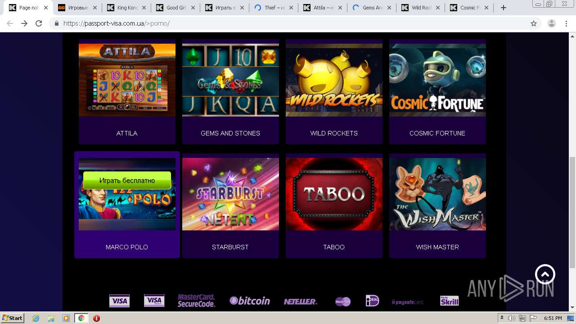This screenshot has width=576, height=324.
Task: Open a new browser tab
Action: [504, 8]
